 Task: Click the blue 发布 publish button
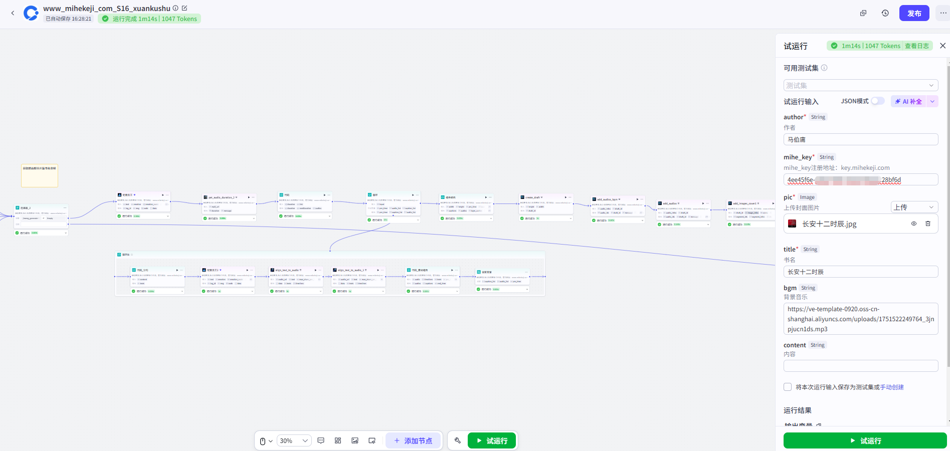tap(914, 13)
